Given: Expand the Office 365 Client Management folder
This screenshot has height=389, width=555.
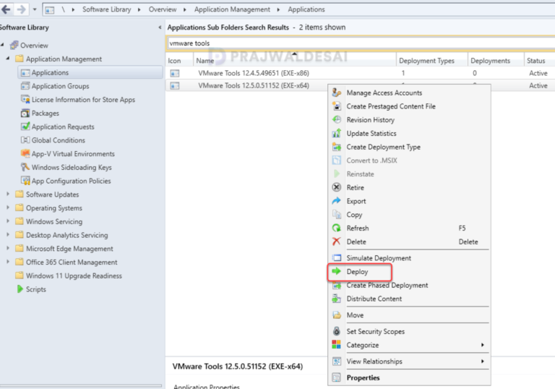Looking at the screenshot, I should click(8, 262).
